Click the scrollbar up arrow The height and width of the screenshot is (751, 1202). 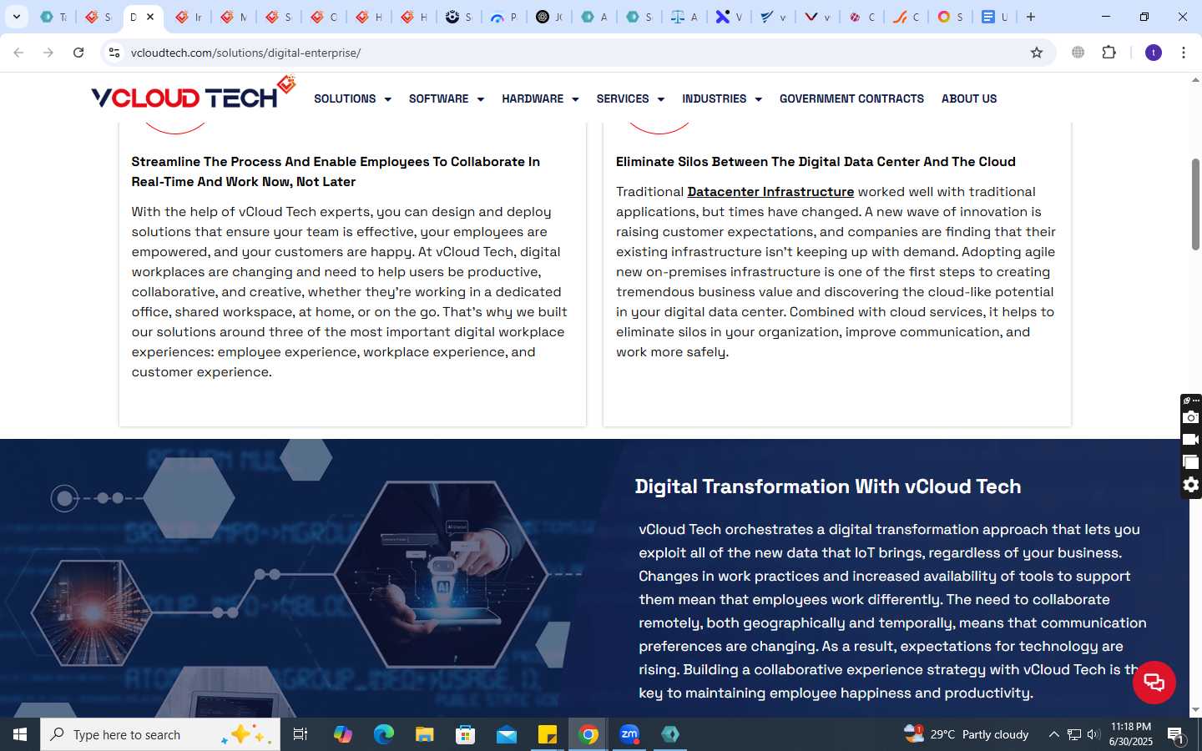(x=1195, y=80)
